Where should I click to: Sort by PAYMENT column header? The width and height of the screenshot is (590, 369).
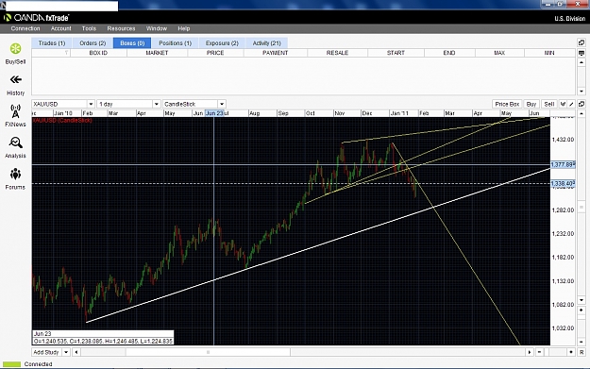tap(275, 53)
